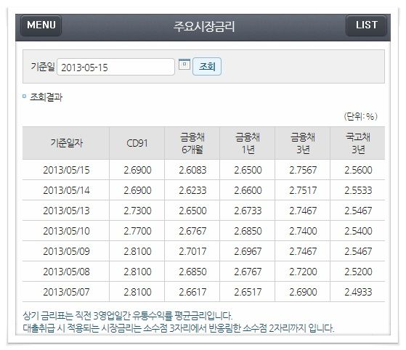Click 6-month bond value 2.6767 for 2013/05/10

tap(192, 231)
